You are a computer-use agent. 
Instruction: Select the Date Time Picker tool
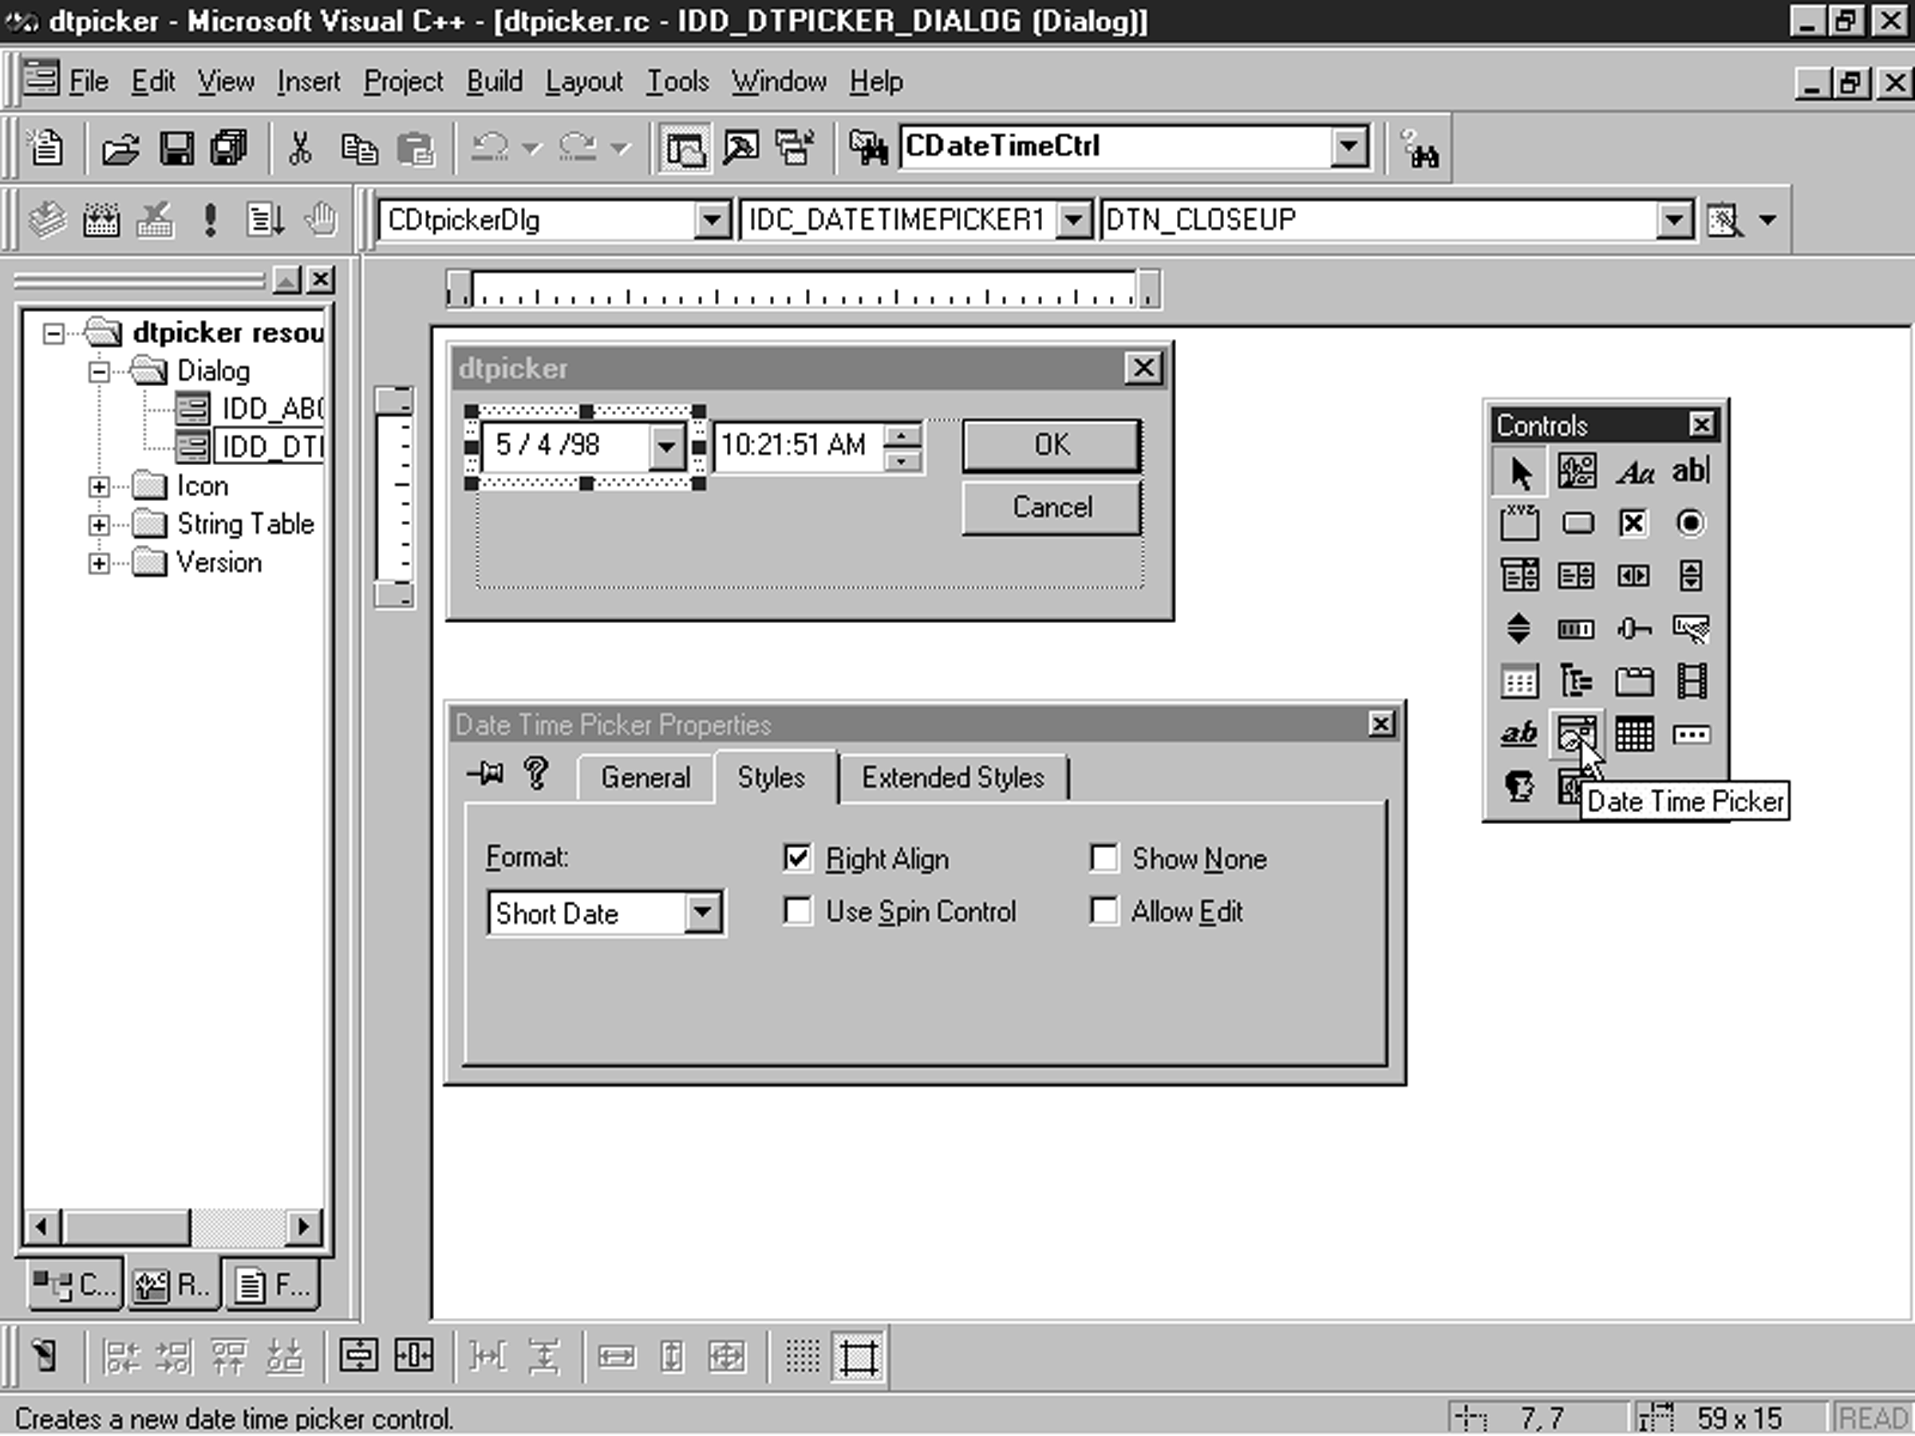(x=1574, y=735)
